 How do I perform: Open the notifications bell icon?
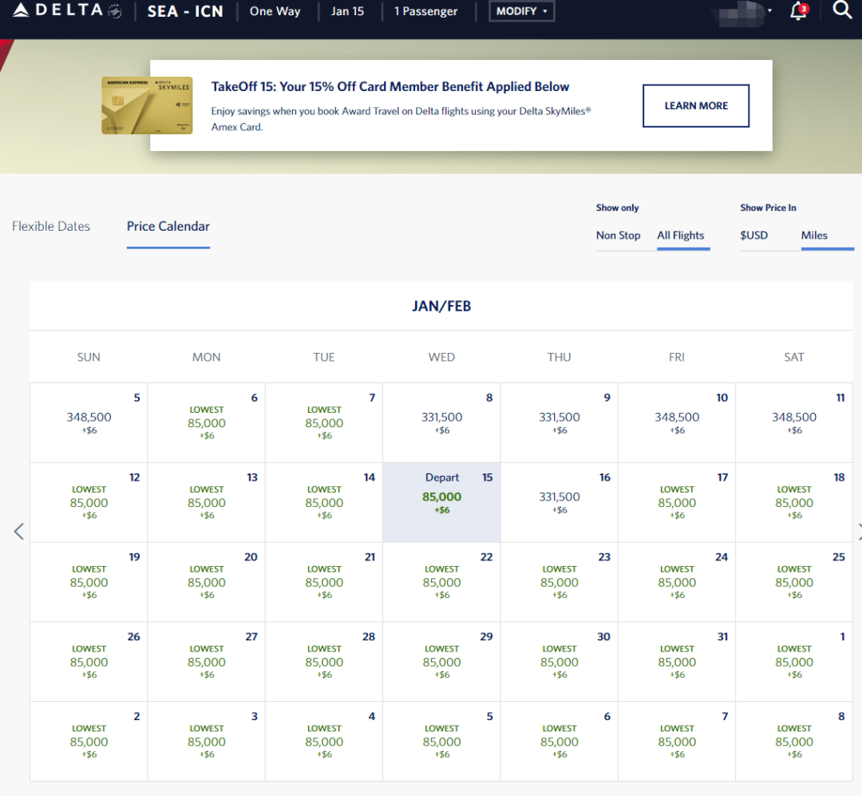tap(797, 11)
